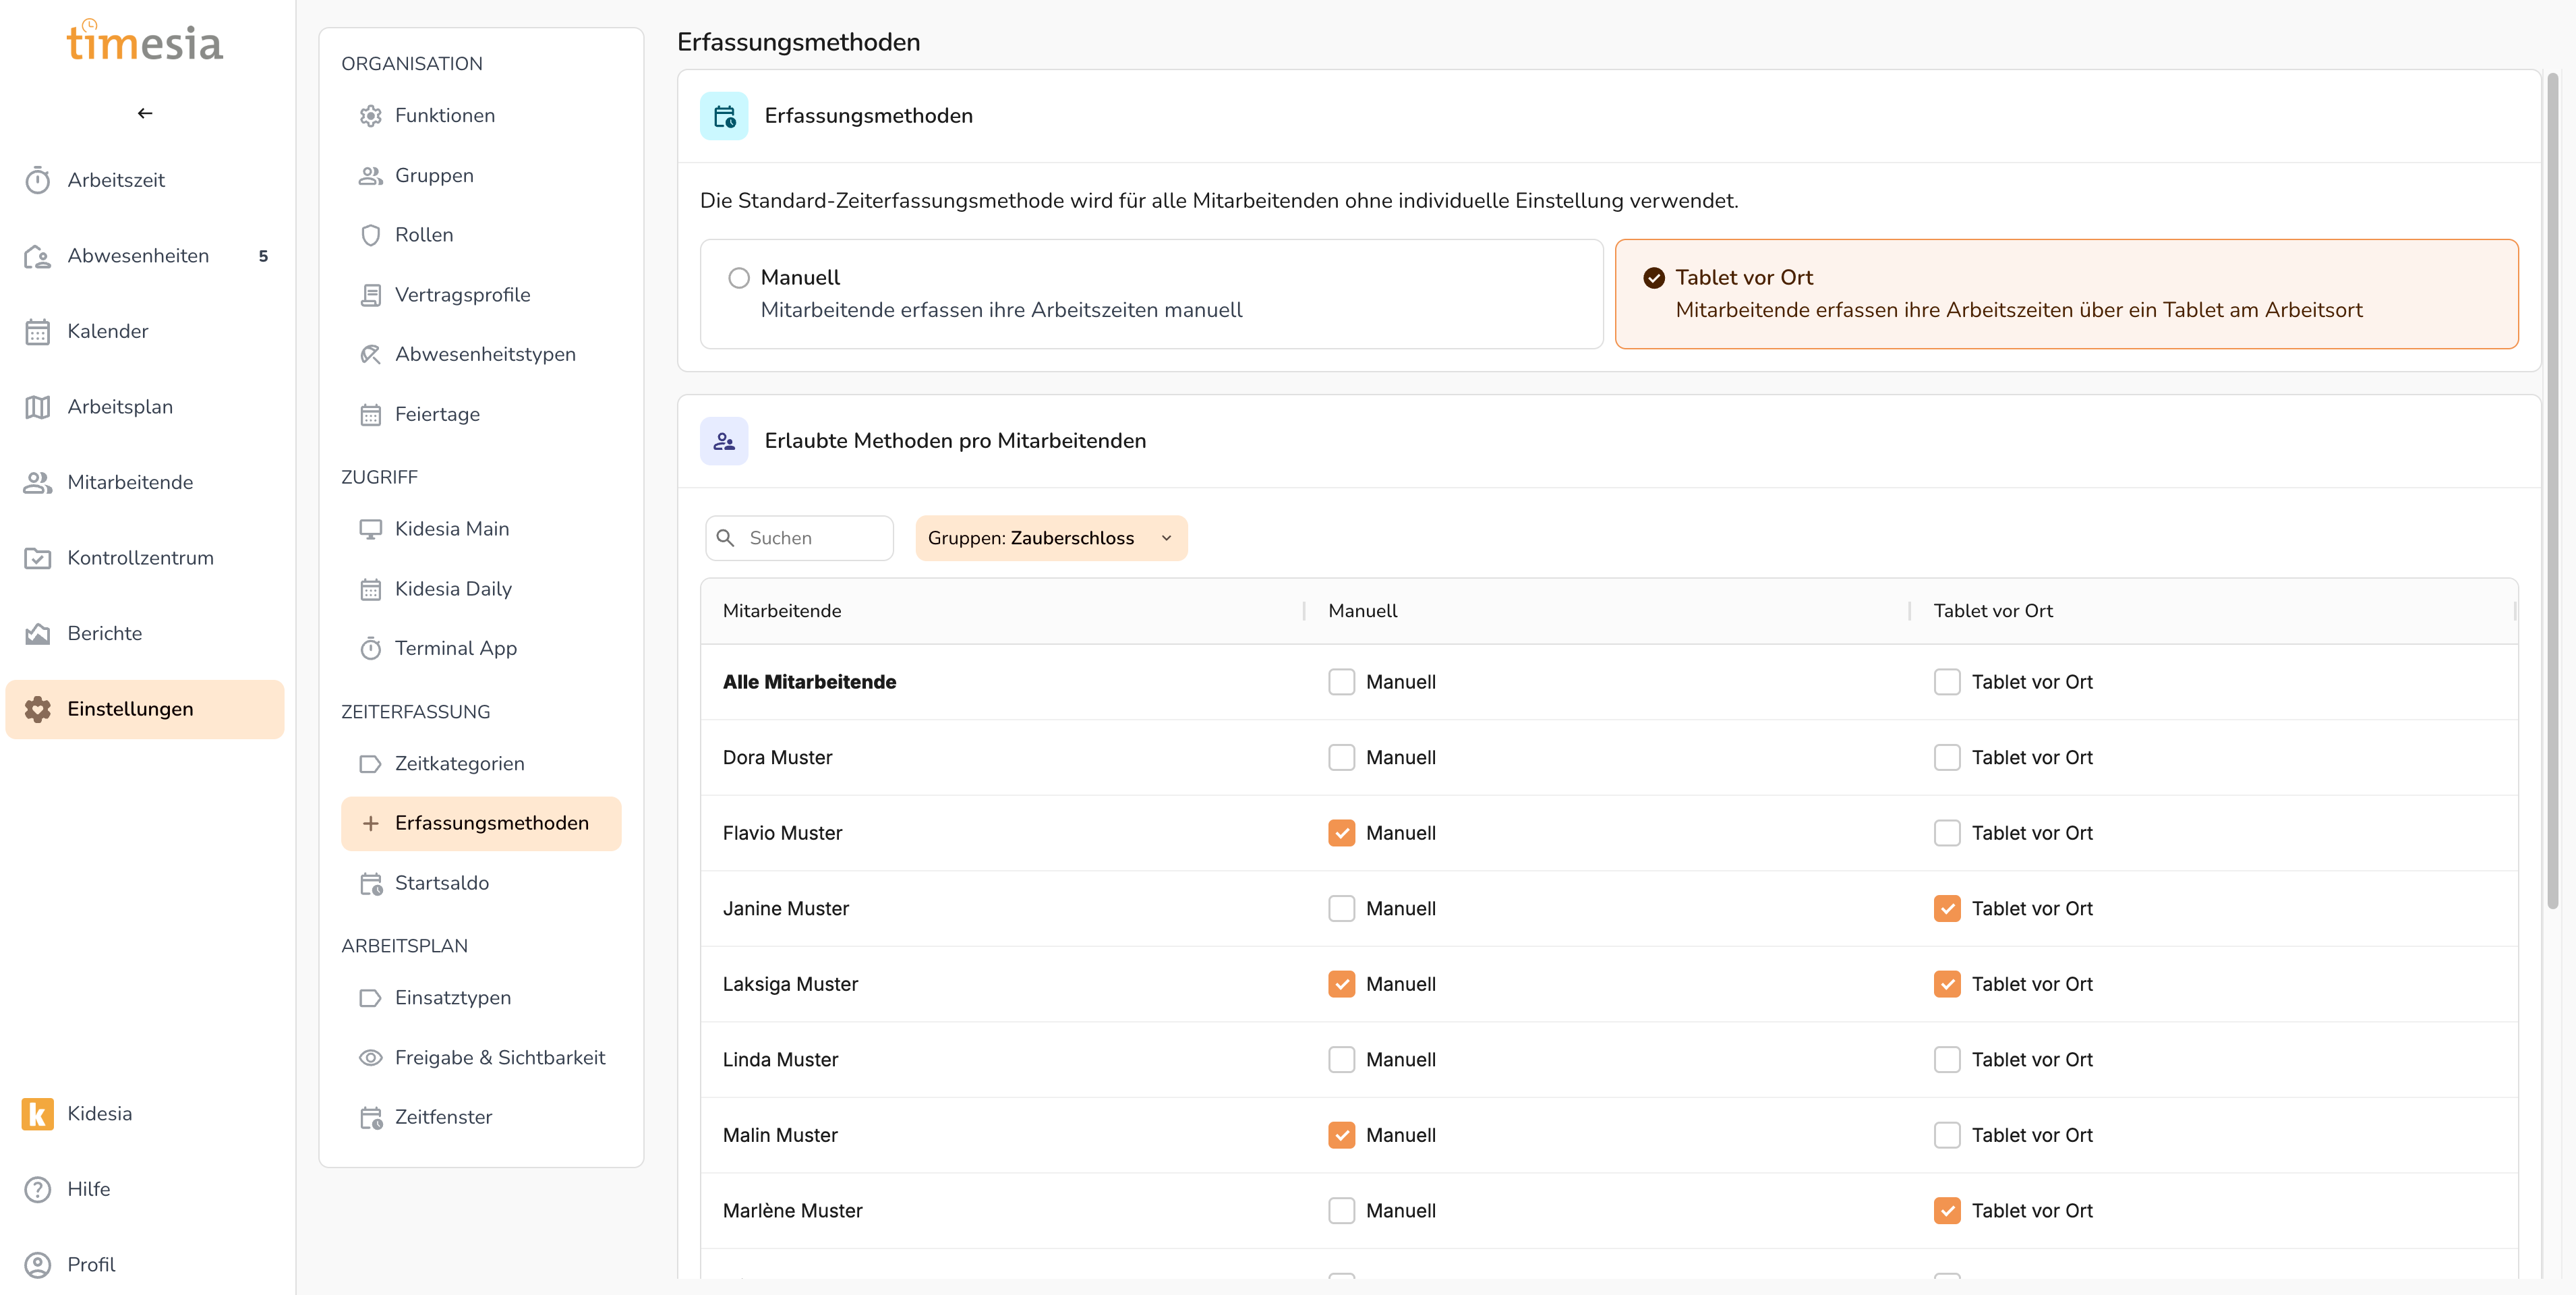Image resolution: width=2576 pixels, height=1295 pixels.
Task: Check Manuell for Dora Muster
Action: 1341,757
